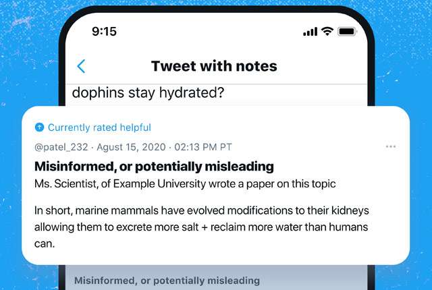This screenshot has width=432, height=290.
Task: Tap the Wi-Fi status icon
Action: click(327, 31)
